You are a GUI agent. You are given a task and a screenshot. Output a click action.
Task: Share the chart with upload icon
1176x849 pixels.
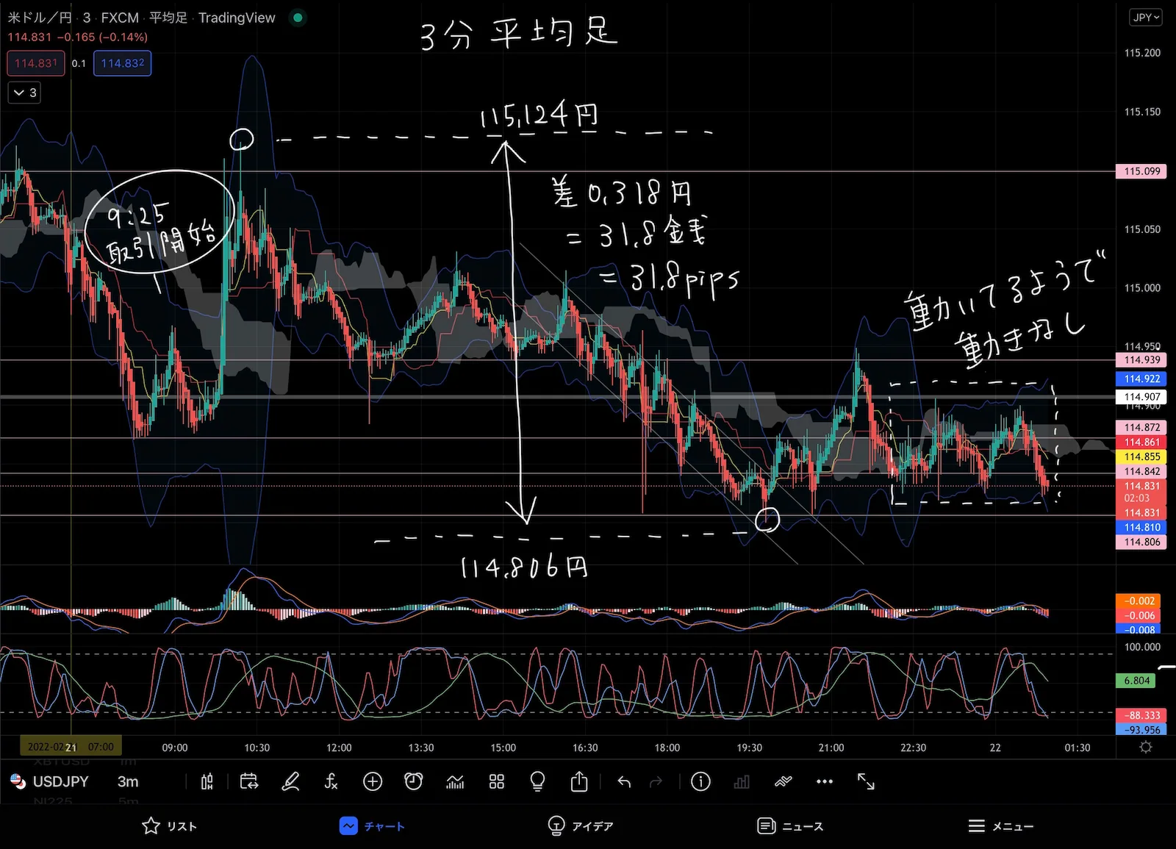579,781
